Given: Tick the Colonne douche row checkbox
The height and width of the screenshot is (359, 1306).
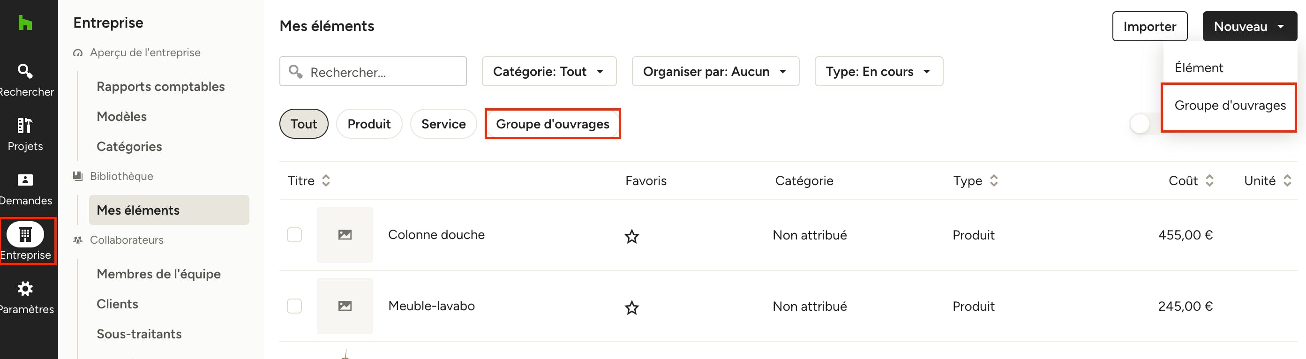Looking at the screenshot, I should 294,235.
